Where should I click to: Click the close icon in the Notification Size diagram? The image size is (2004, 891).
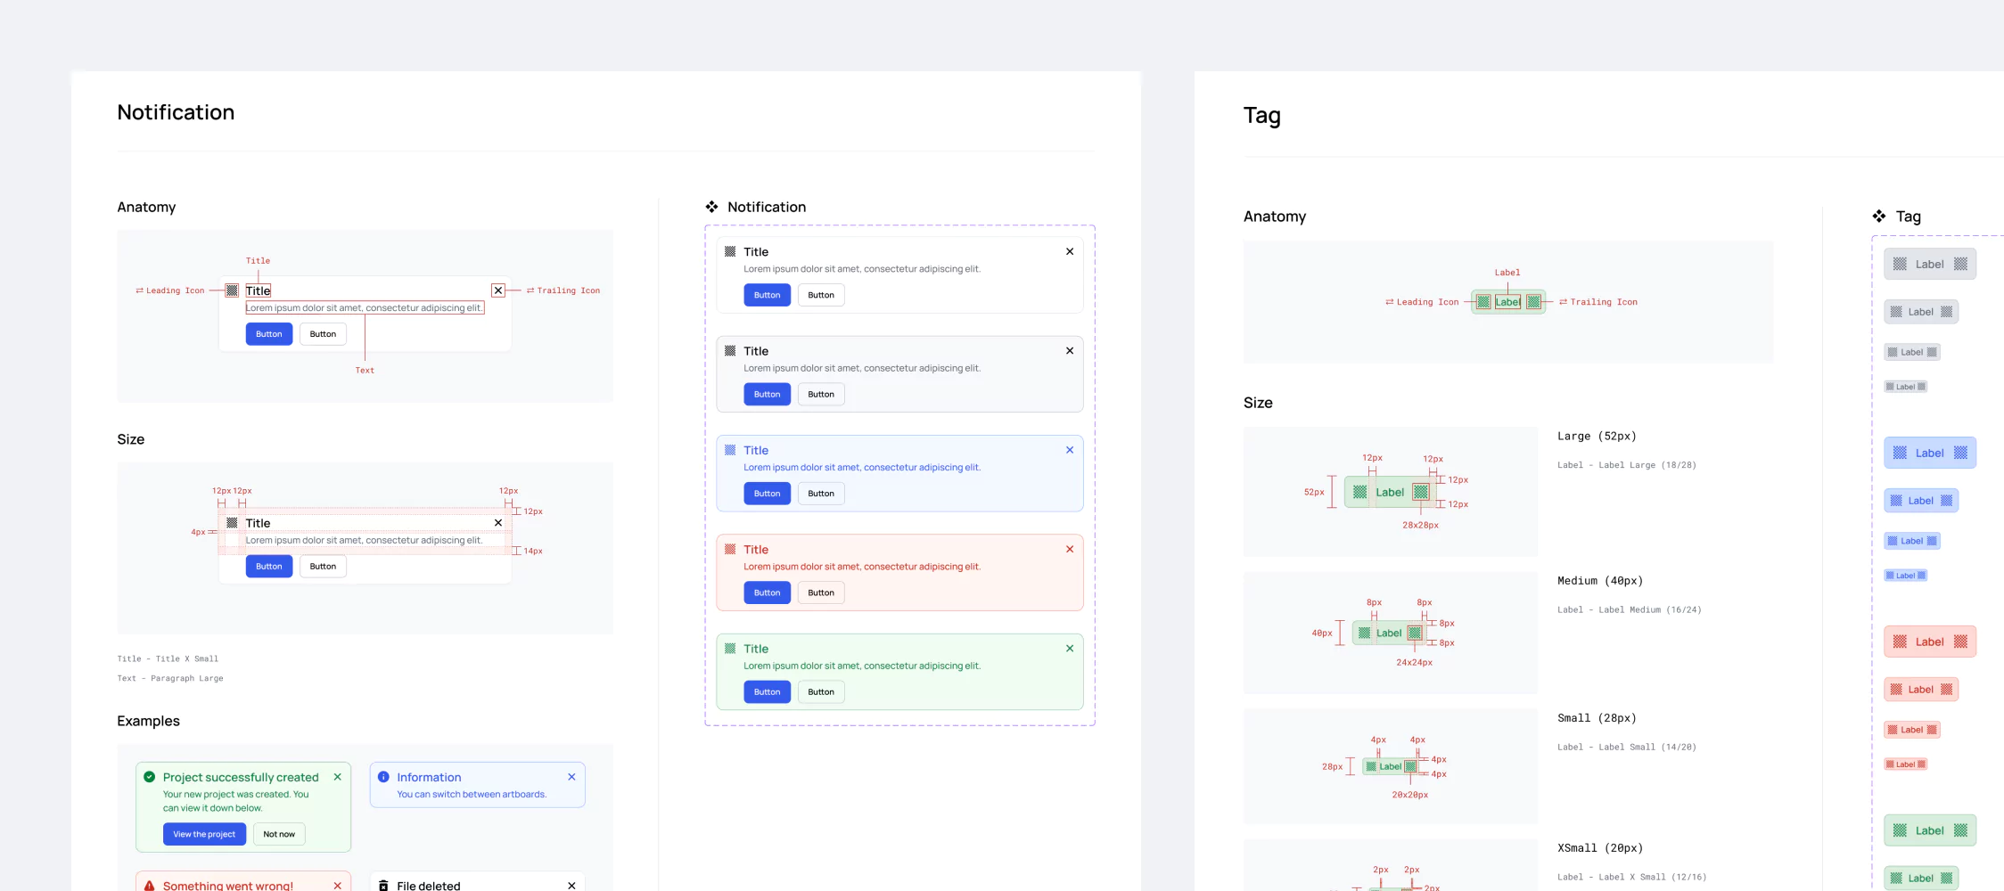pos(498,523)
